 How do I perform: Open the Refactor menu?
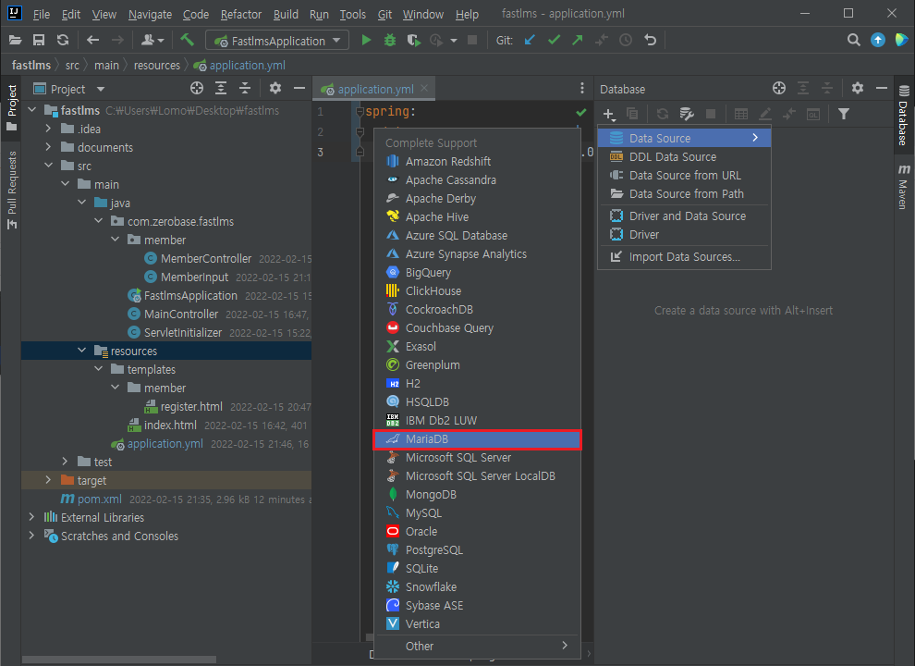pyautogui.click(x=241, y=14)
